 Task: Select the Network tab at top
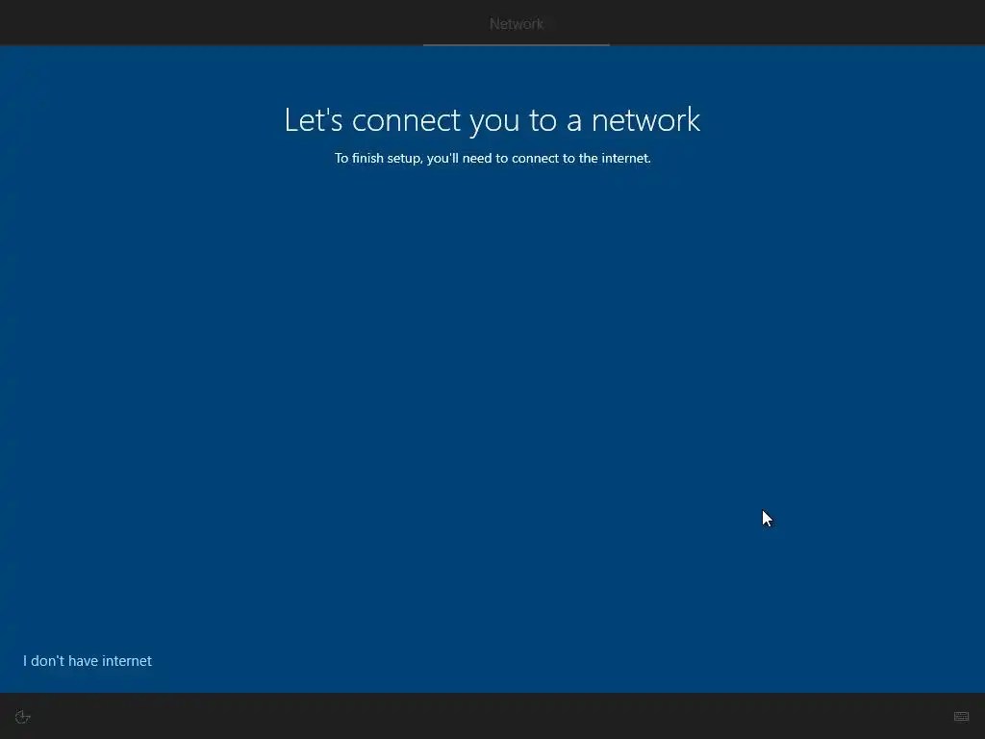[x=517, y=24]
